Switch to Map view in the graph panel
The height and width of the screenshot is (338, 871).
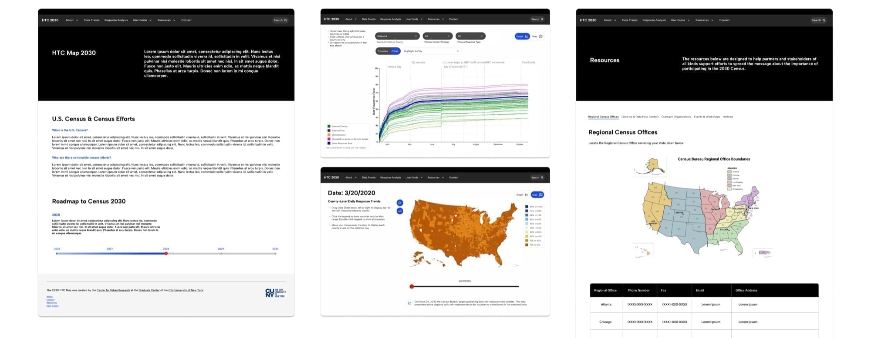pos(537,37)
